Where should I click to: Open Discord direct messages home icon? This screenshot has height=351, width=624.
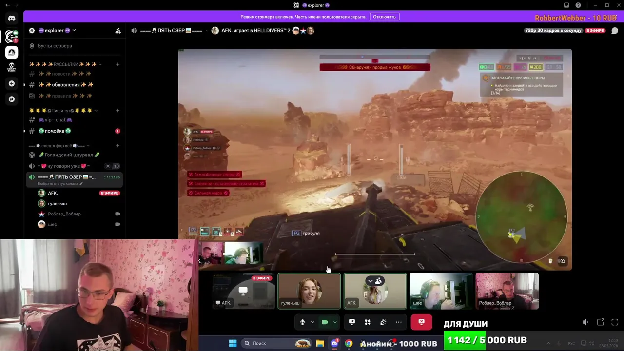coord(12,18)
